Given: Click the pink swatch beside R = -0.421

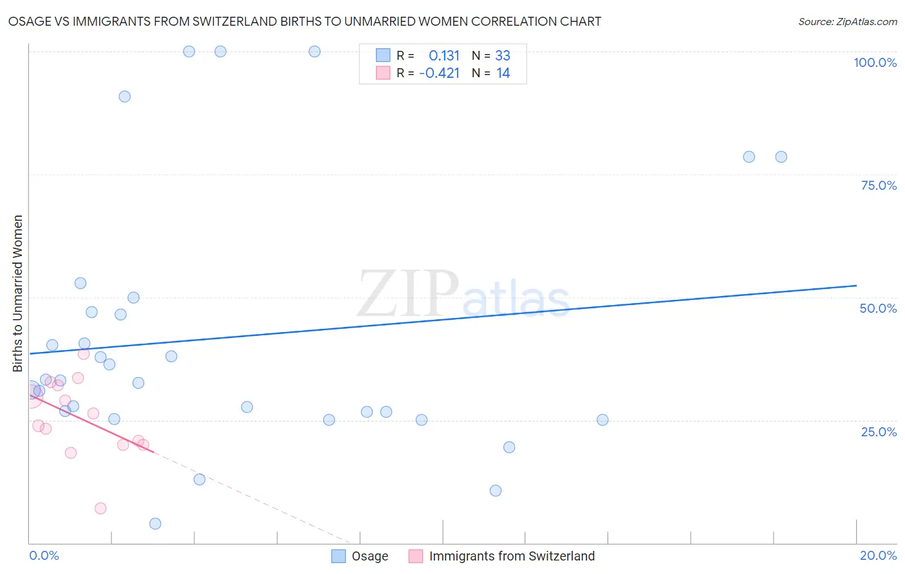Looking at the screenshot, I should pyautogui.click(x=383, y=73).
